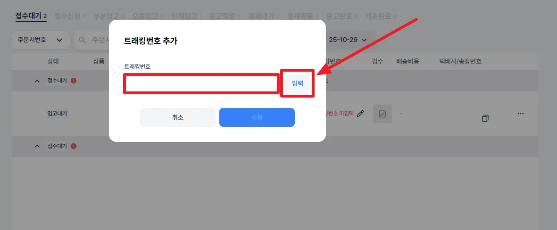Click the 입력 button next to tracking field
This screenshot has width=557, height=230.
coord(297,84)
